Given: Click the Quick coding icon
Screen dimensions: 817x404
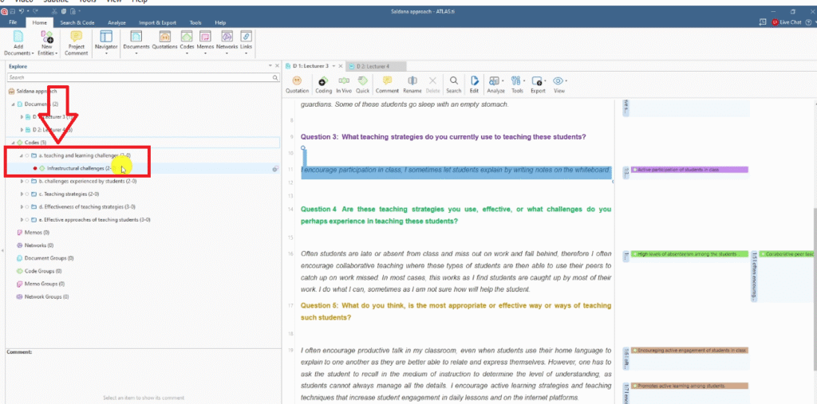Looking at the screenshot, I should coord(362,84).
